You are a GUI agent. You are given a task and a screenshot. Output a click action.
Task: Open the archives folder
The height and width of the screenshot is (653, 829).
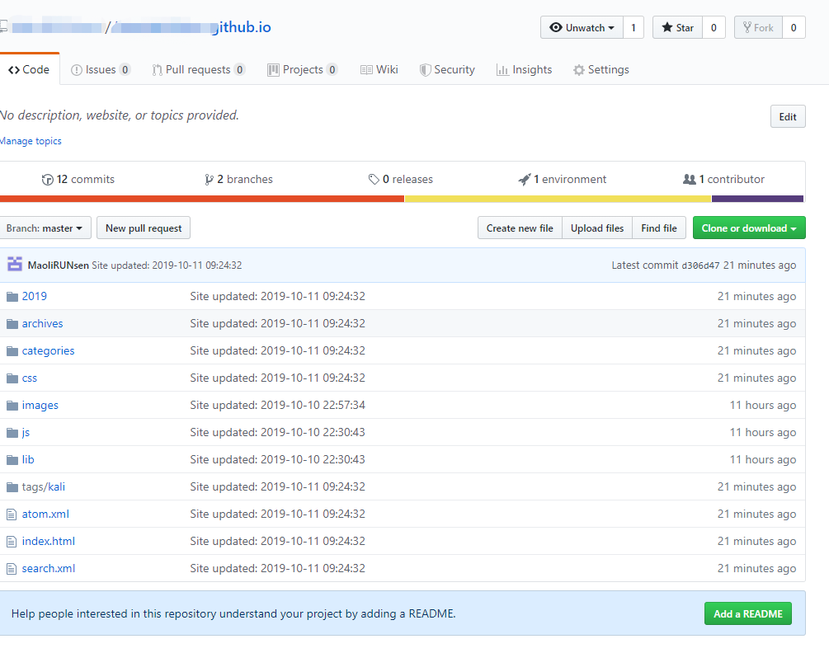(42, 324)
